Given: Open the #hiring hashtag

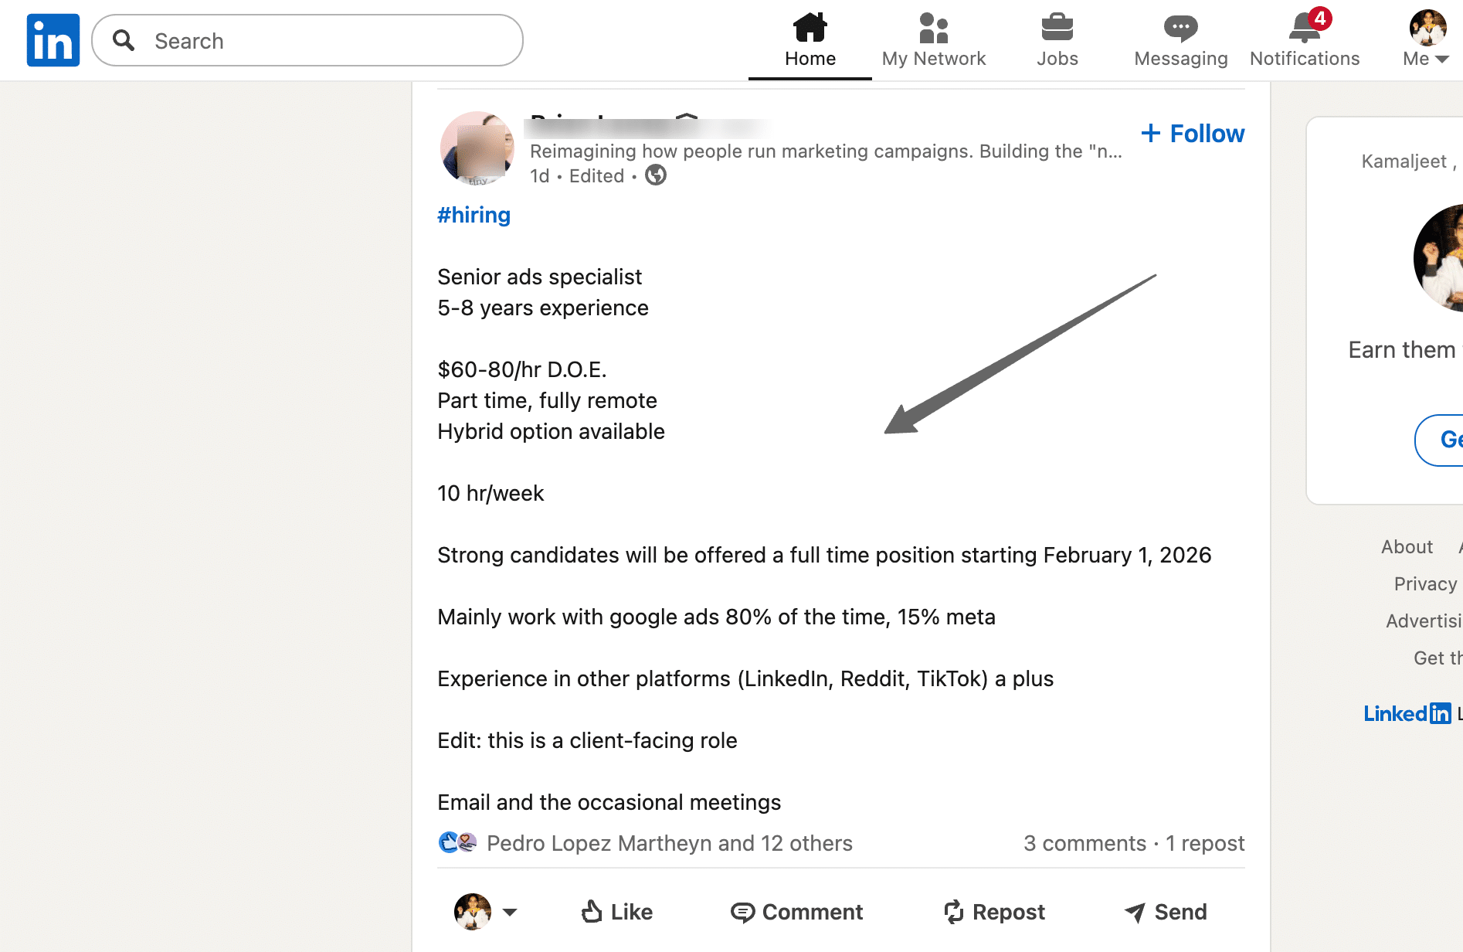Looking at the screenshot, I should [x=474, y=215].
